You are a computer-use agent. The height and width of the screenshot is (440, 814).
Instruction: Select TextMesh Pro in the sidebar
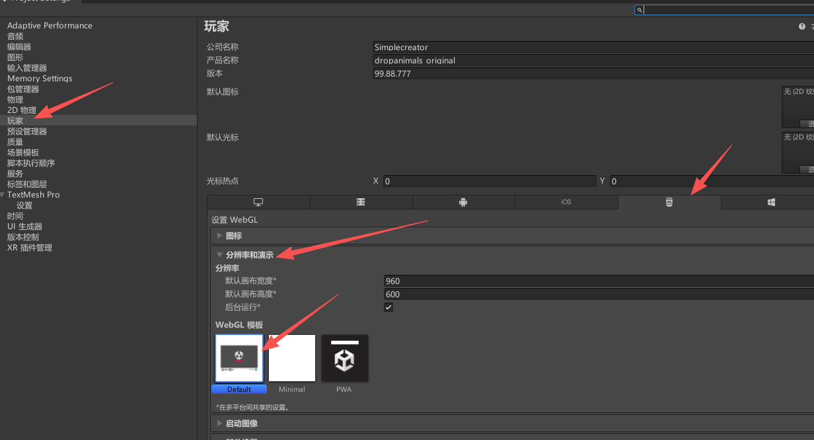34,195
